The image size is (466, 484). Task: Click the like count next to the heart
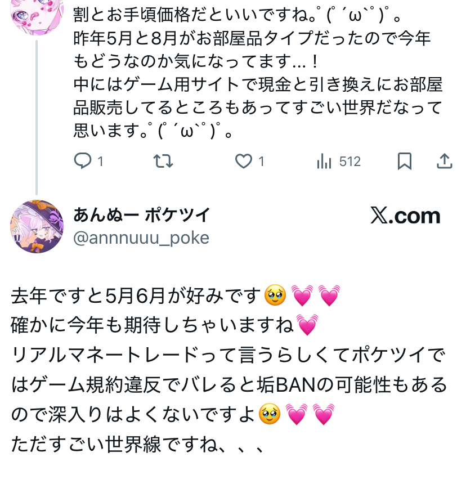click(x=261, y=162)
